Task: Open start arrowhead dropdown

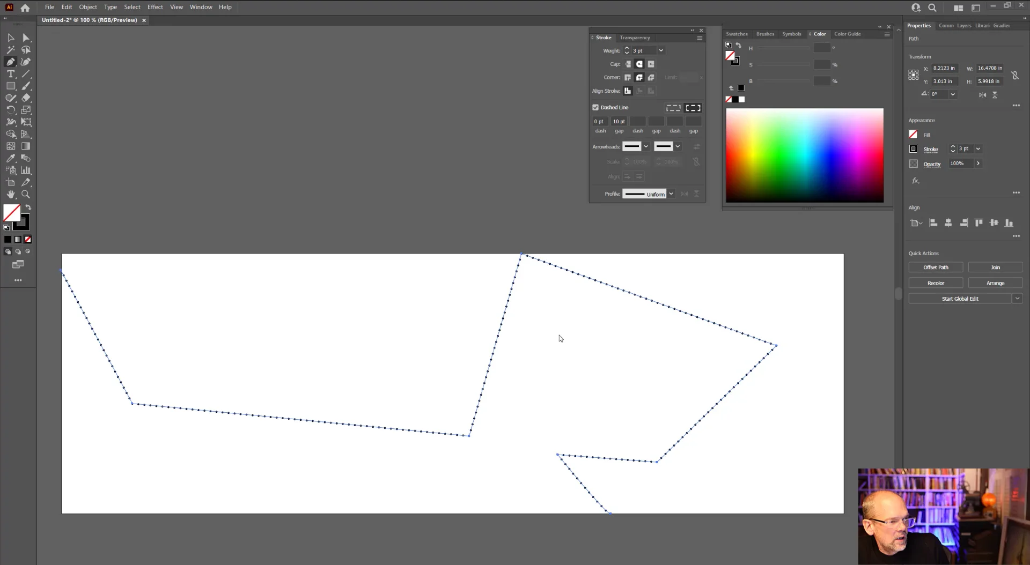Action: click(646, 146)
